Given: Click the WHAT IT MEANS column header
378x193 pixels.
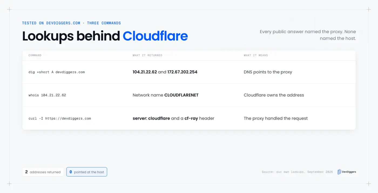Looking at the screenshot, I should tap(256, 55).
